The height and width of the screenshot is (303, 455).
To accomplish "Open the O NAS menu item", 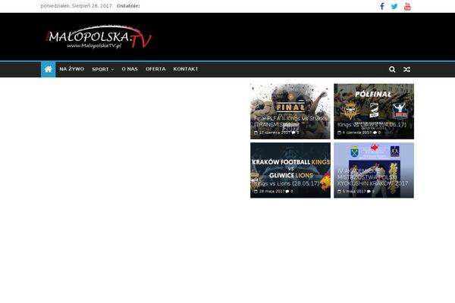I will (x=130, y=69).
